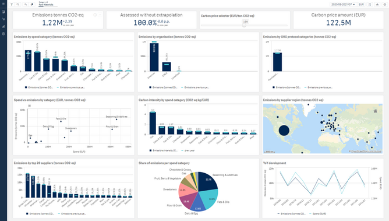Clear selections with the eraser icon
Image resolution: width=389 pixels, height=221 pixels.
[x=32, y=5]
